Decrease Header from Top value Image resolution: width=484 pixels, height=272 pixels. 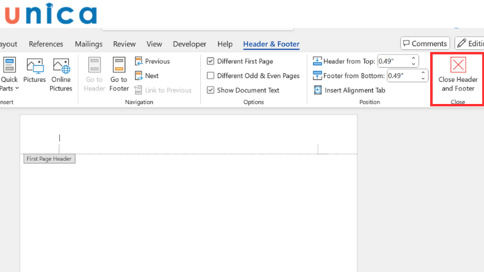(414, 64)
